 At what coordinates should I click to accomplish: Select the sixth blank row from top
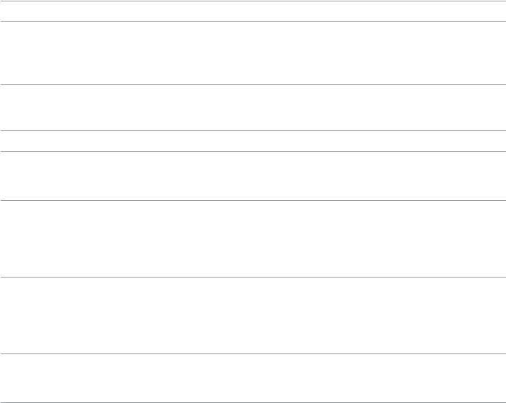(x=253, y=240)
